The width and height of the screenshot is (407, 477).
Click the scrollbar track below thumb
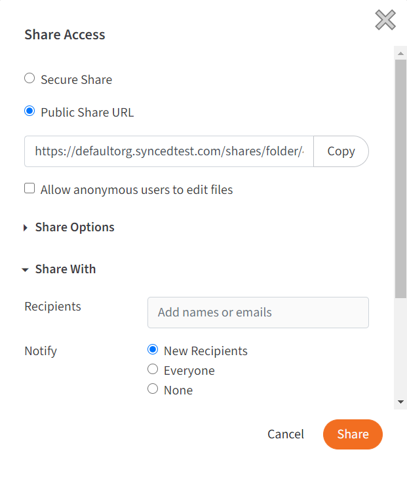click(400, 347)
